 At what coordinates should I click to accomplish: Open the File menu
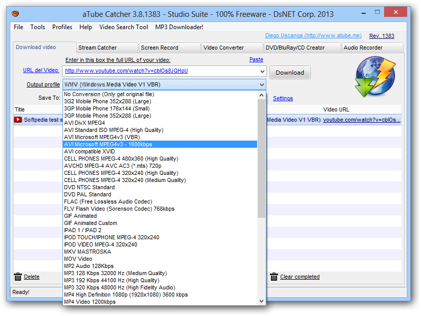pos(18,27)
